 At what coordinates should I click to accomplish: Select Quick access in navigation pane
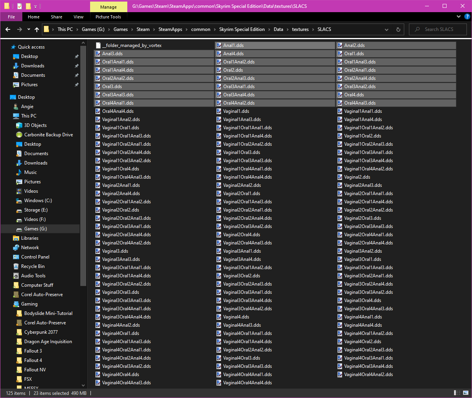coord(31,47)
